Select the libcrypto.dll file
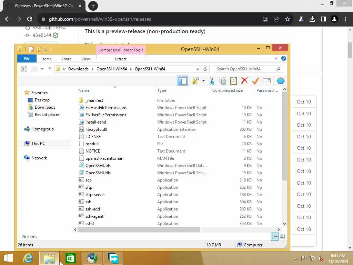The height and width of the screenshot is (265, 353). click(x=96, y=129)
